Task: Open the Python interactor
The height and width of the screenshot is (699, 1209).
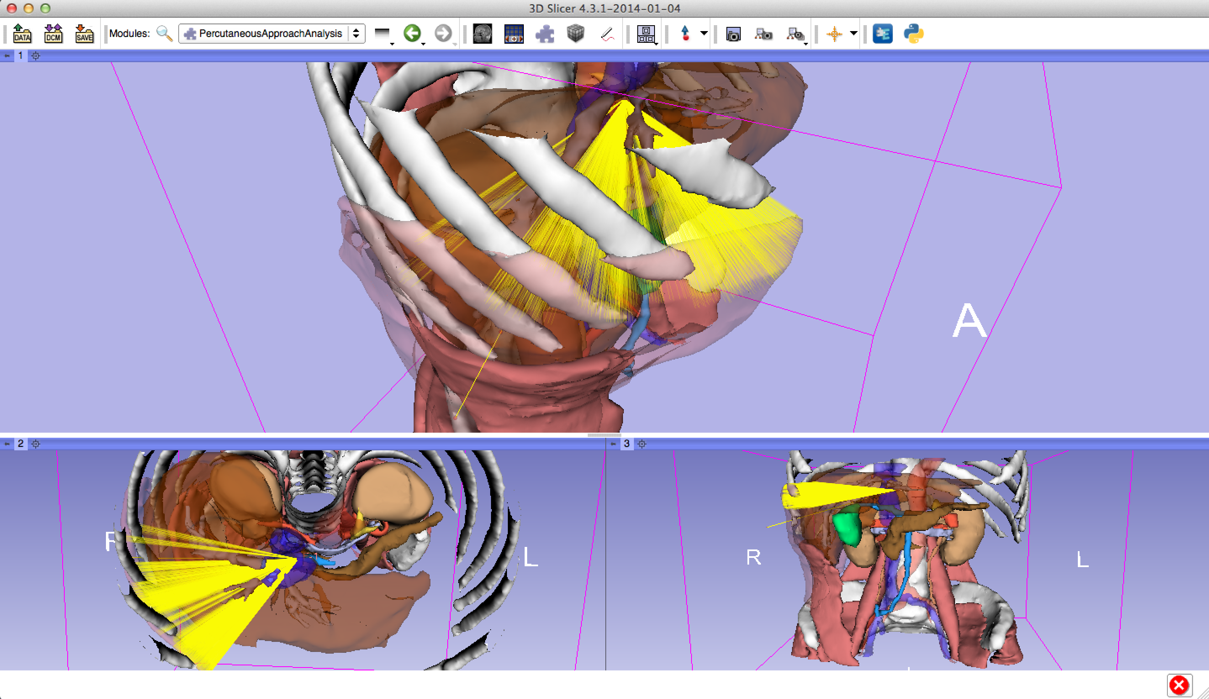Action: 913,34
